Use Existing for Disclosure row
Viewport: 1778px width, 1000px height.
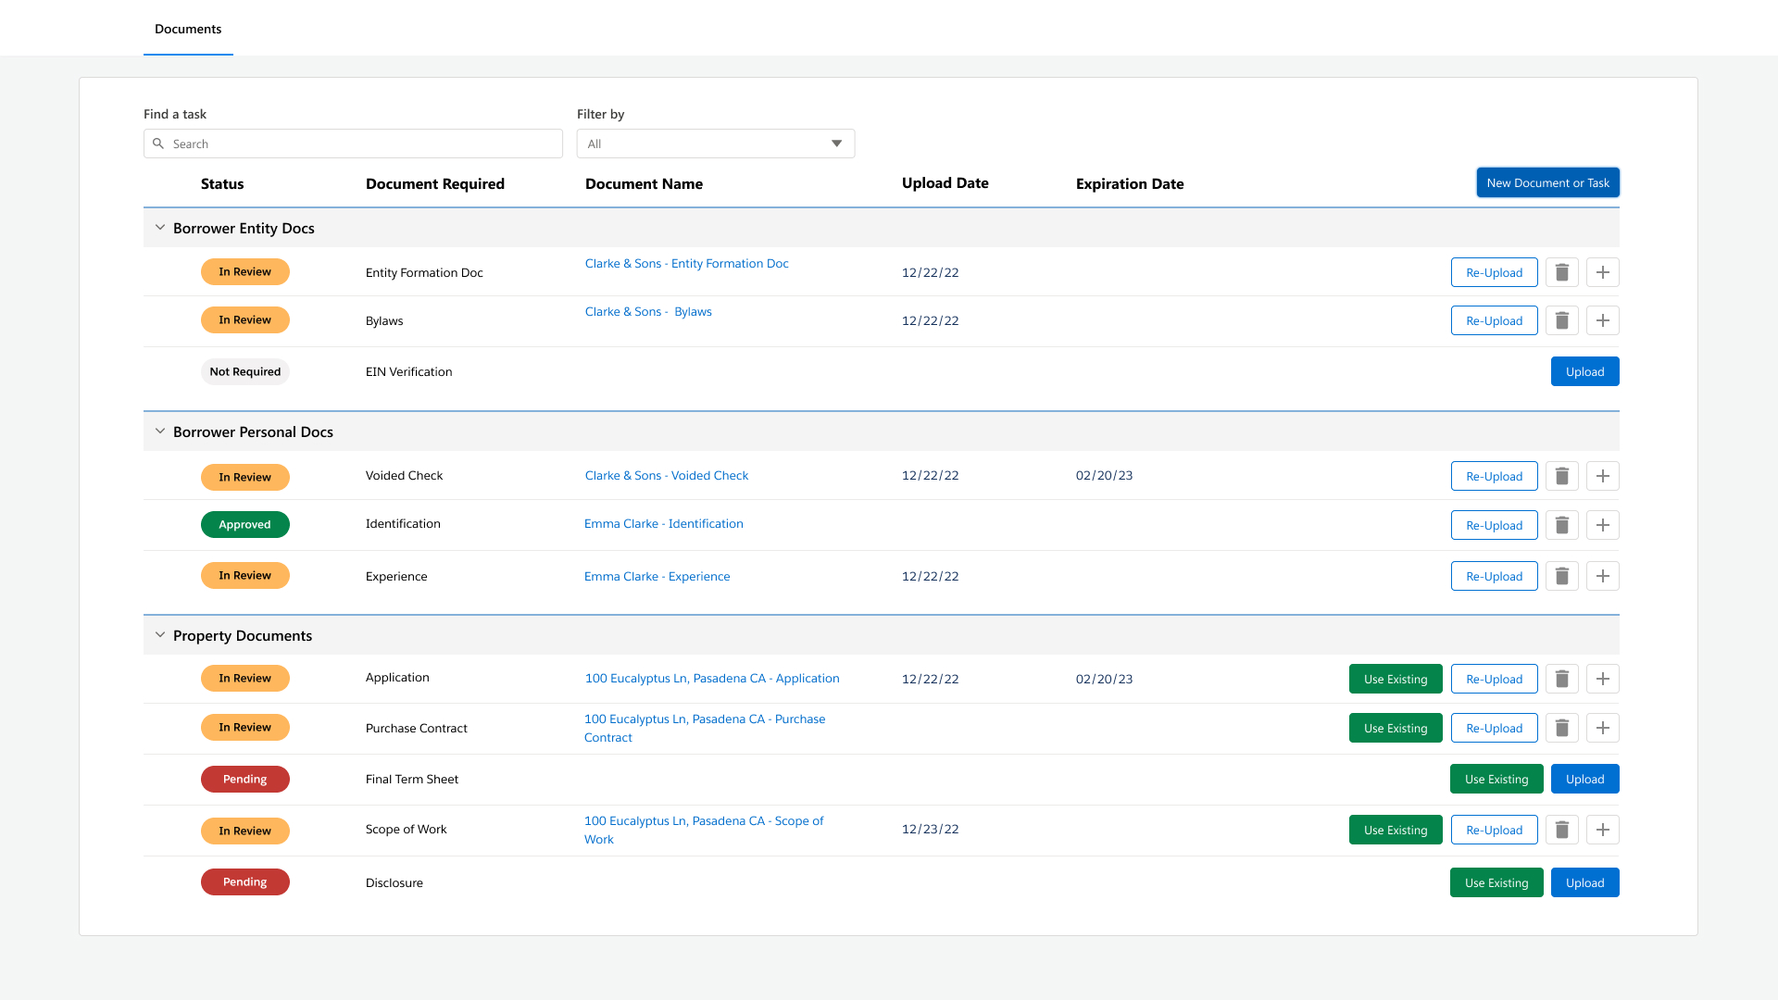pos(1496,882)
